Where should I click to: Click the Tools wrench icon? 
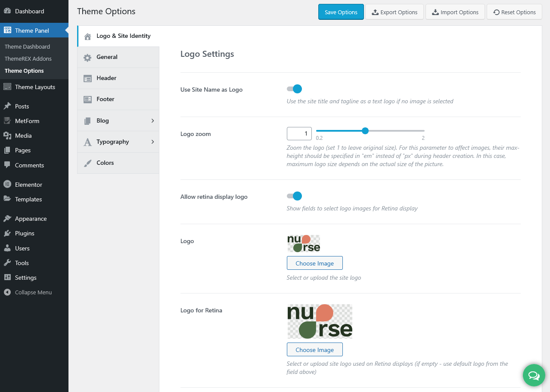tap(7, 263)
